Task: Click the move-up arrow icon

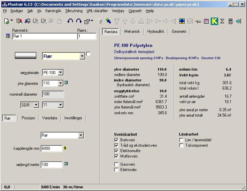Action: 125,21
